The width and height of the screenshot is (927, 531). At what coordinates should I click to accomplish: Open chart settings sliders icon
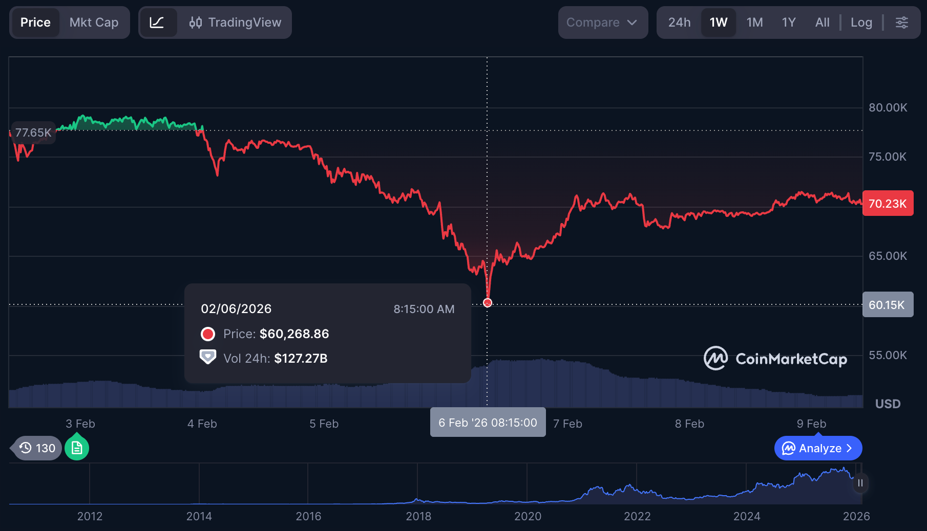(x=901, y=23)
